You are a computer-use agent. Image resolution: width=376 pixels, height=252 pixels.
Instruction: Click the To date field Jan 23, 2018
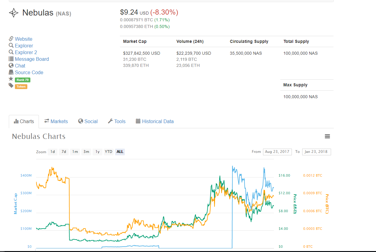(316, 152)
